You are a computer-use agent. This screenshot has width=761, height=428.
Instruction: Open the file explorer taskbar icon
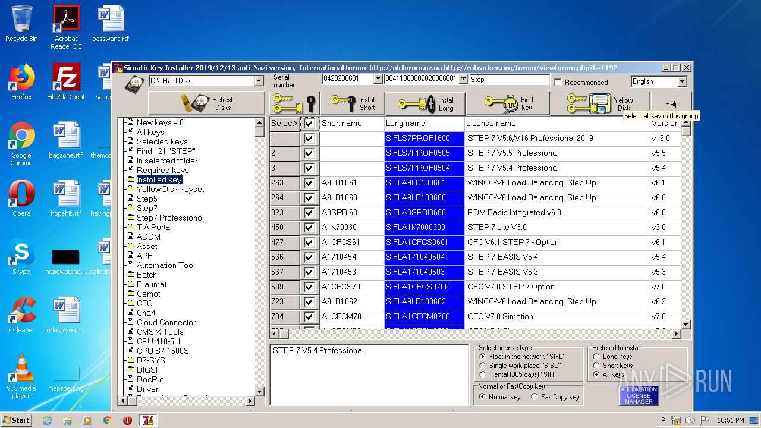(x=67, y=420)
